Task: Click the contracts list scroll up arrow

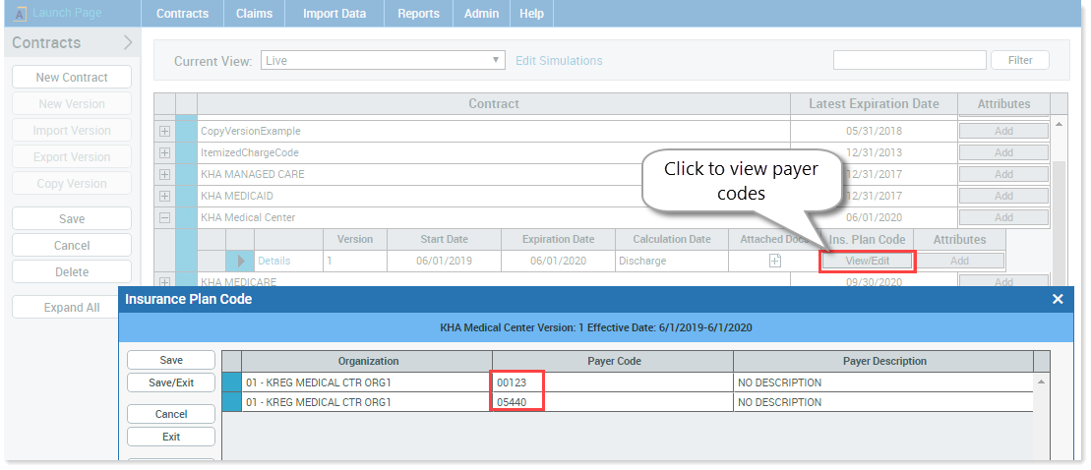Action: [x=1059, y=124]
